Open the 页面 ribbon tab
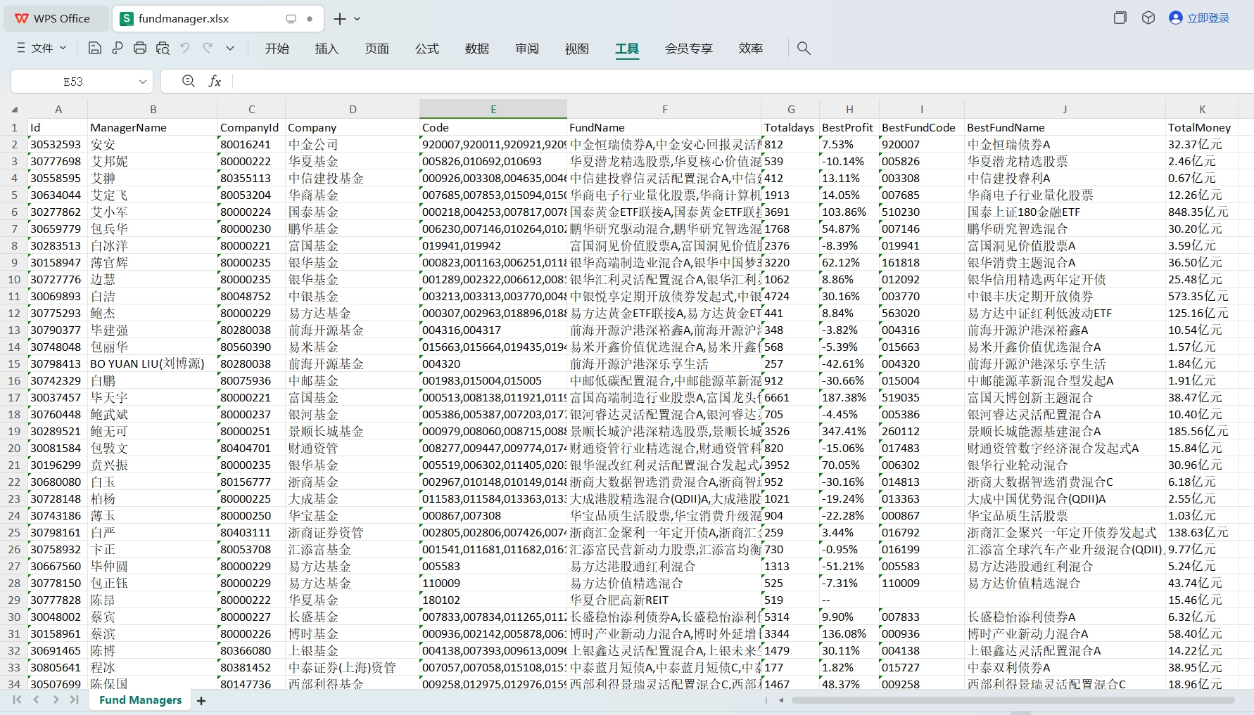Viewport: 1254px width, 715px height. [x=376, y=49]
